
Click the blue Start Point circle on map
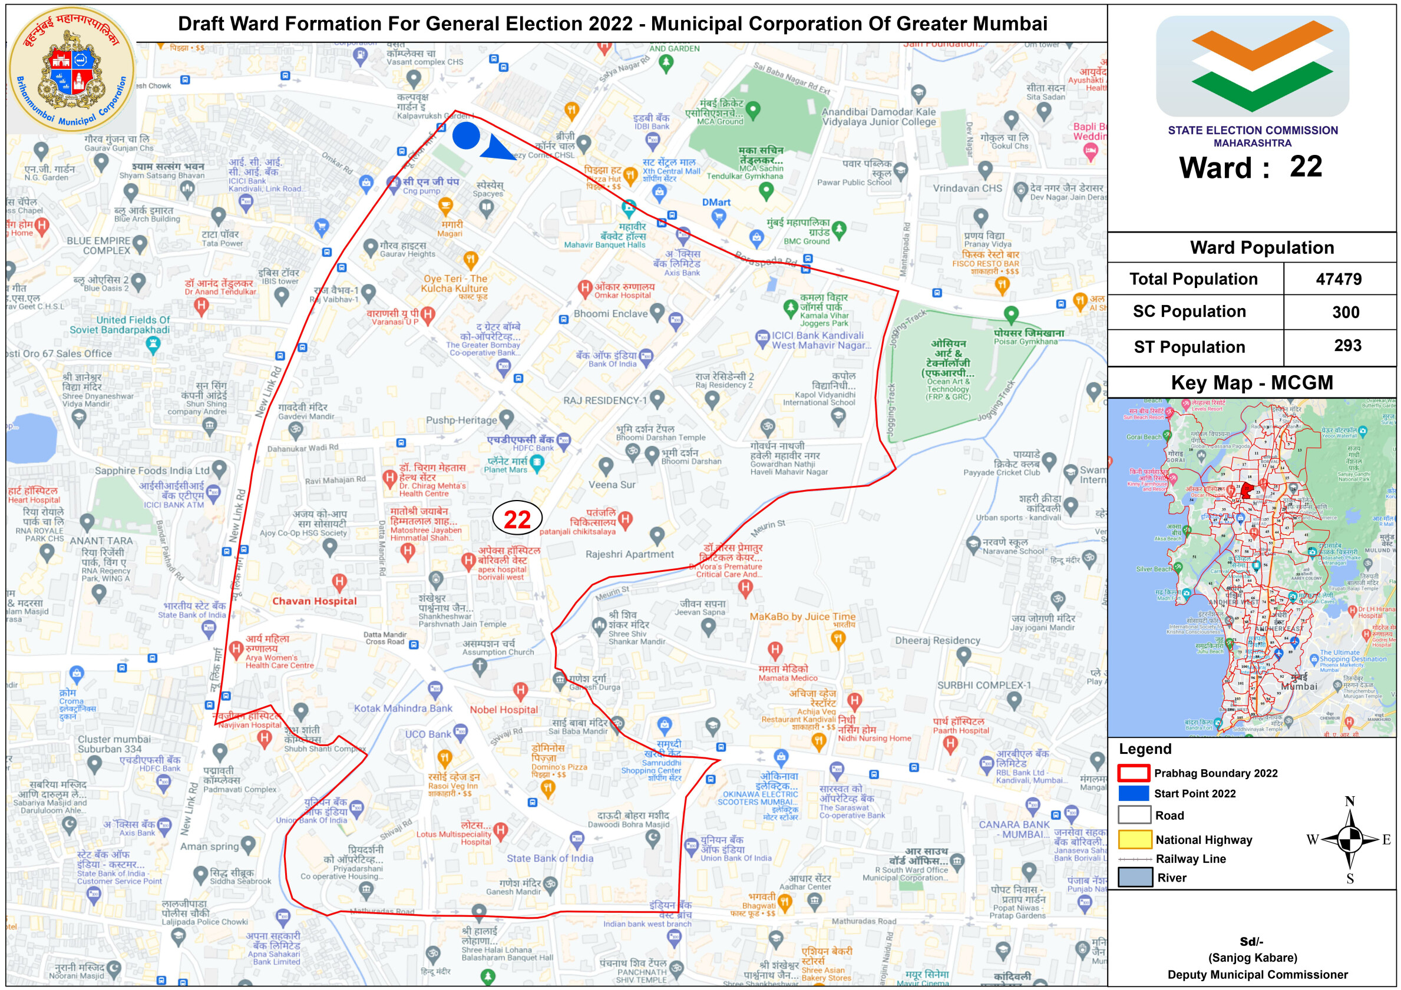tap(467, 135)
